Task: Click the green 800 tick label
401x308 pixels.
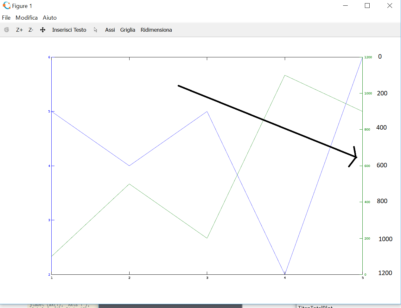Action: (x=367, y=130)
